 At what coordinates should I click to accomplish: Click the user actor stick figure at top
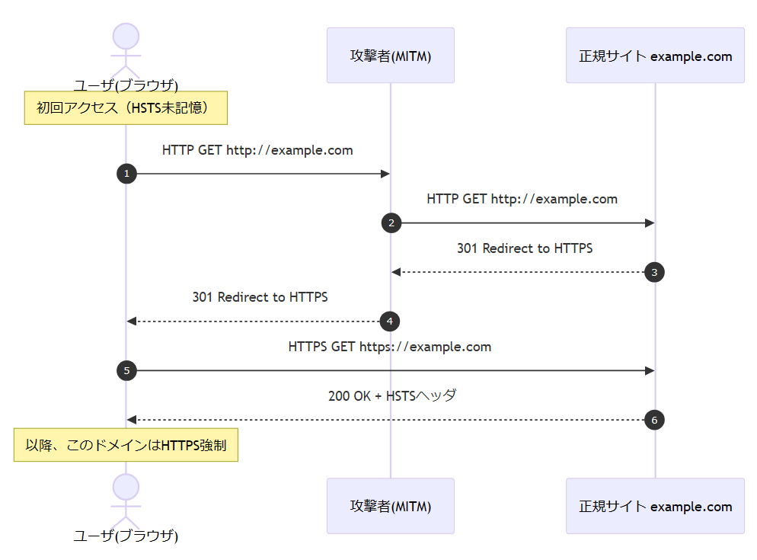126,50
